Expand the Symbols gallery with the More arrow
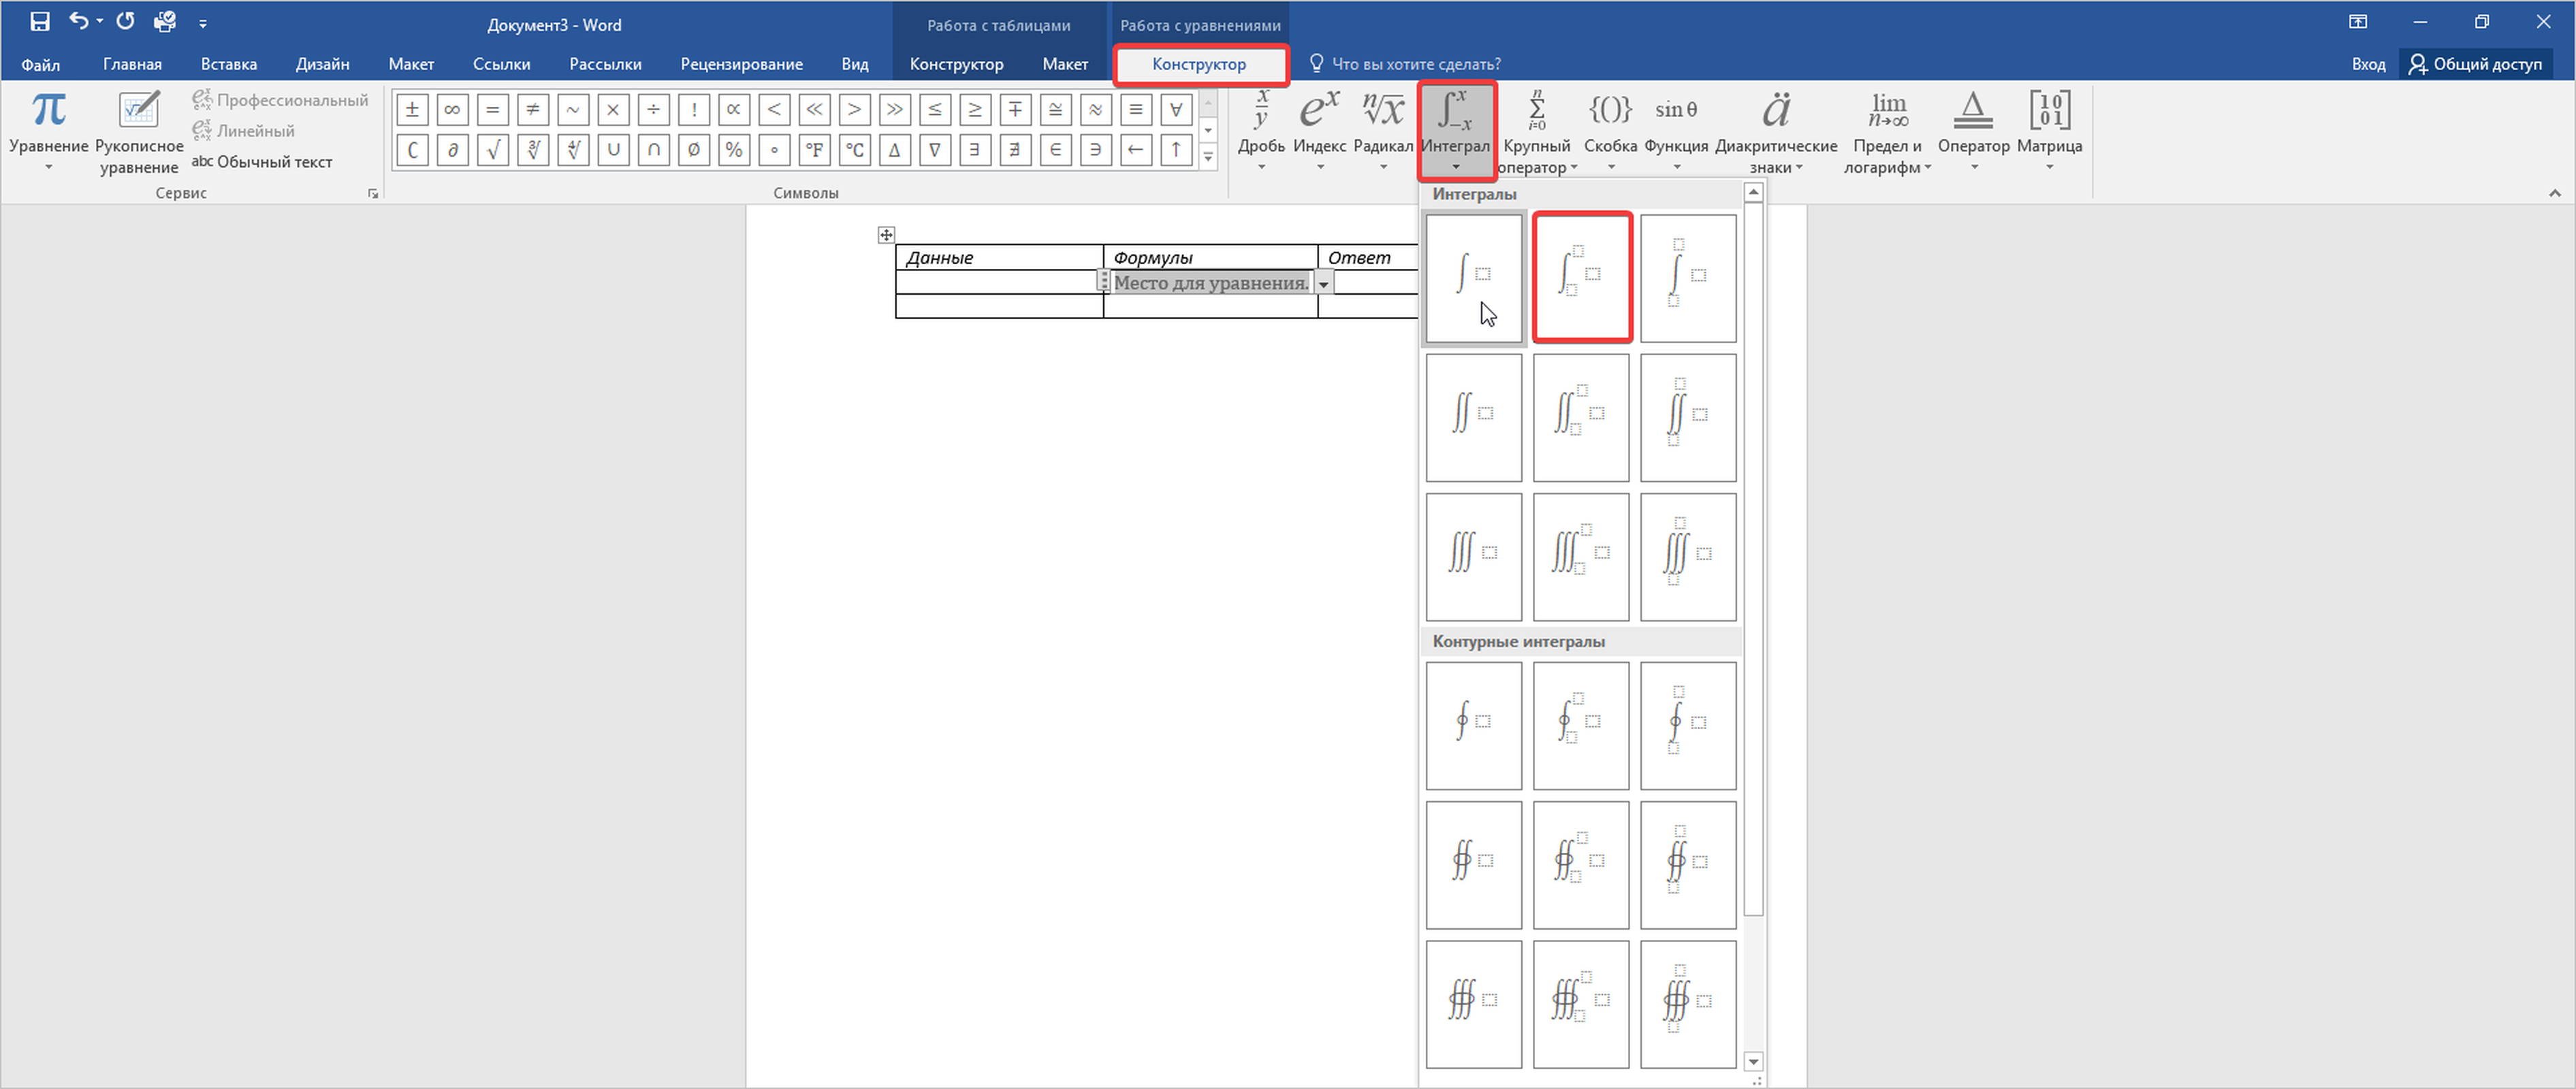Screen dimensions: 2576x1089 click(1208, 157)
